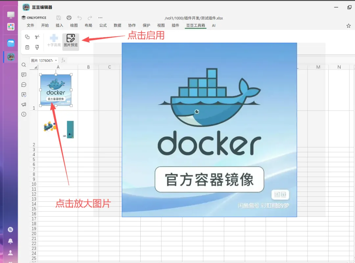Select the 豆豆工具箱 tab
Image resolution: width=355 pixels, height=263 pixels.
196,25
